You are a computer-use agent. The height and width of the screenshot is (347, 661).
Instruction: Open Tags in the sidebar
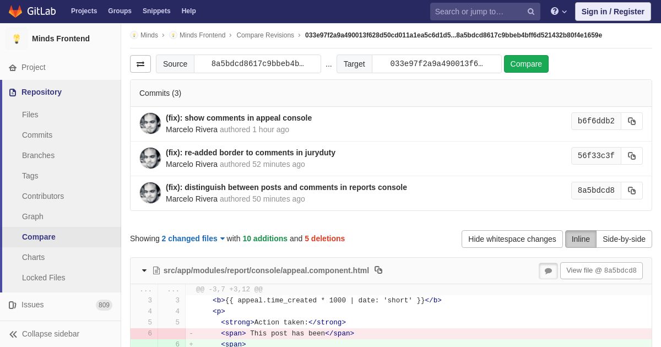point(30,176)
